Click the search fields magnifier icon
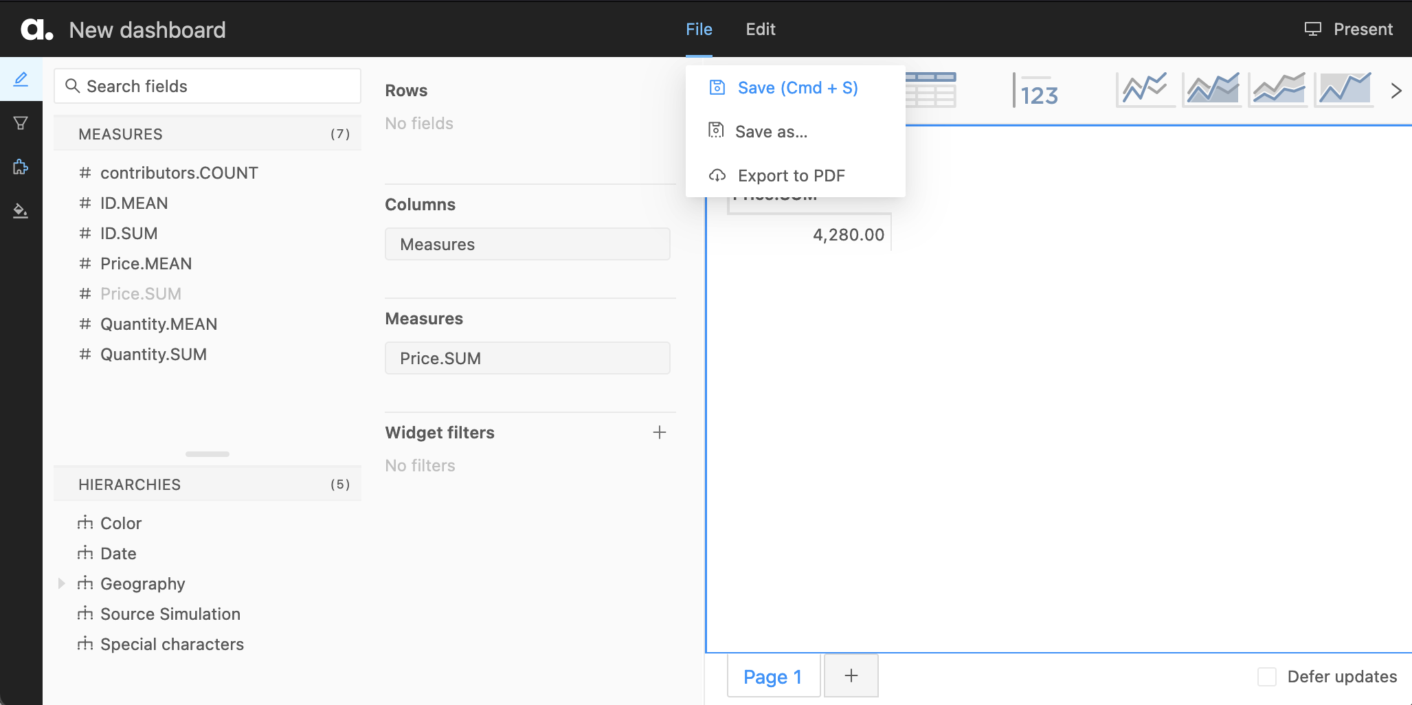Screen dimensions: 1412x705 (x=74, y=86)
